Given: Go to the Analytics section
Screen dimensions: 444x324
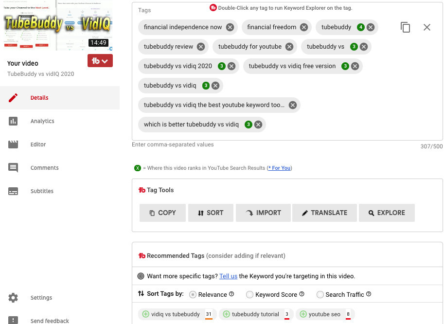Looking at the screenshot, I should [60, 121].
